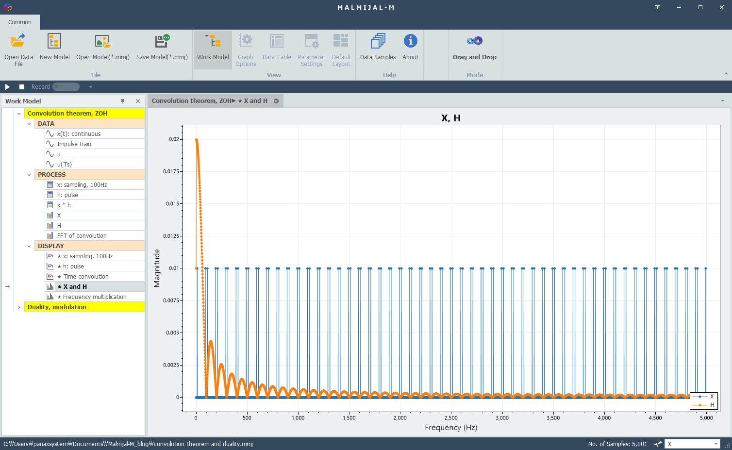Click the MALMIJAL-M app logo icon
Screen dimensions: 732x450
(x=7, y=7)
